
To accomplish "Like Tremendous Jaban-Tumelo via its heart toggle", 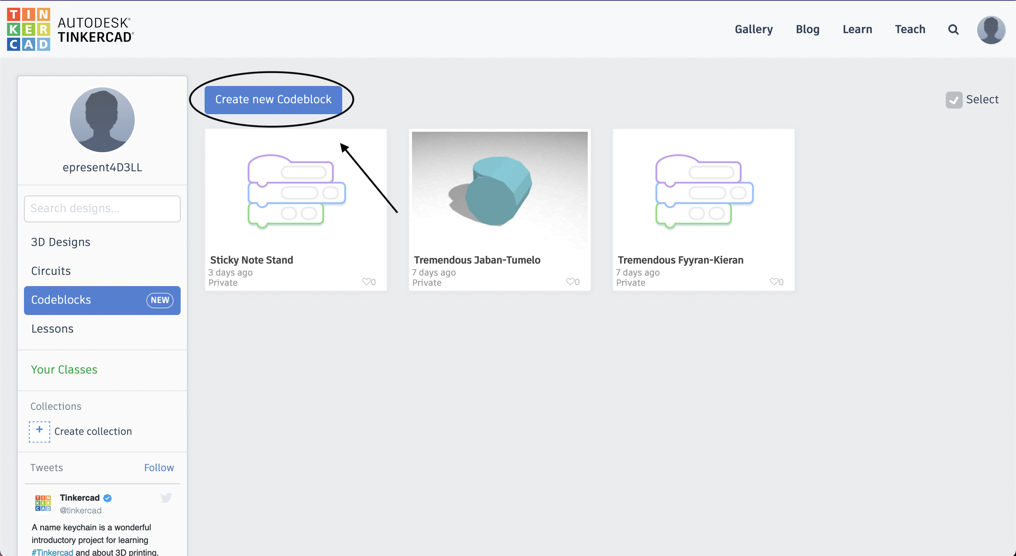I will click(571, 282).
